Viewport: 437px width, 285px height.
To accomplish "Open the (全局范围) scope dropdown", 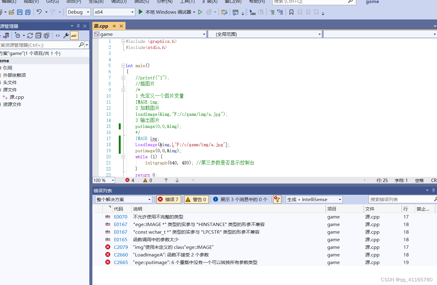I will click(x=265, y=34).
